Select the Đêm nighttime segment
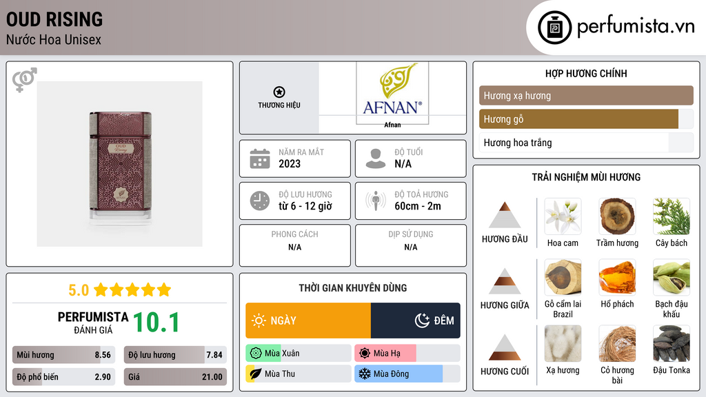Image resolution: width=706 pixels, height=397 pixels. pos(416,320)
